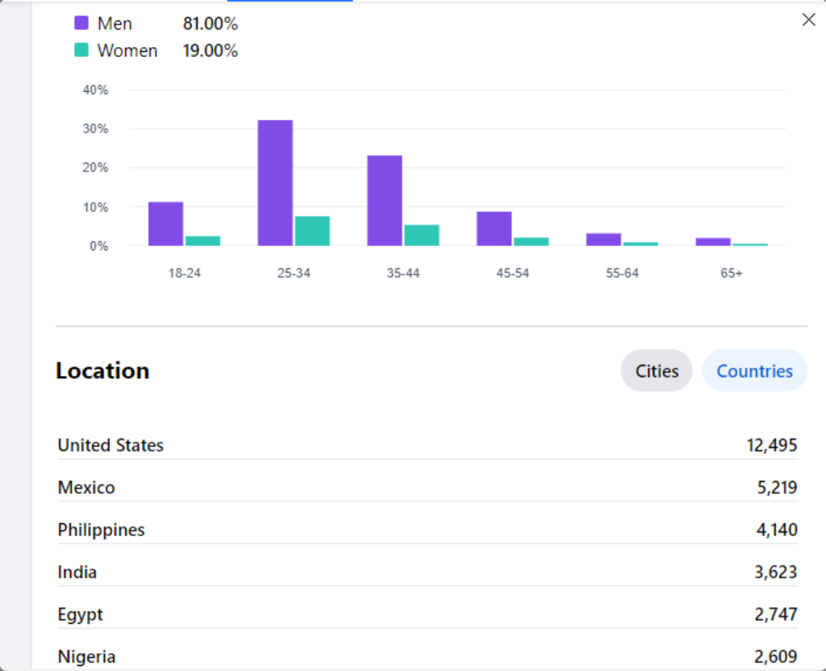Viewport: 826px width, 671px height.
Task: Click the India row in Location list
Action: [x=427, y=572]
